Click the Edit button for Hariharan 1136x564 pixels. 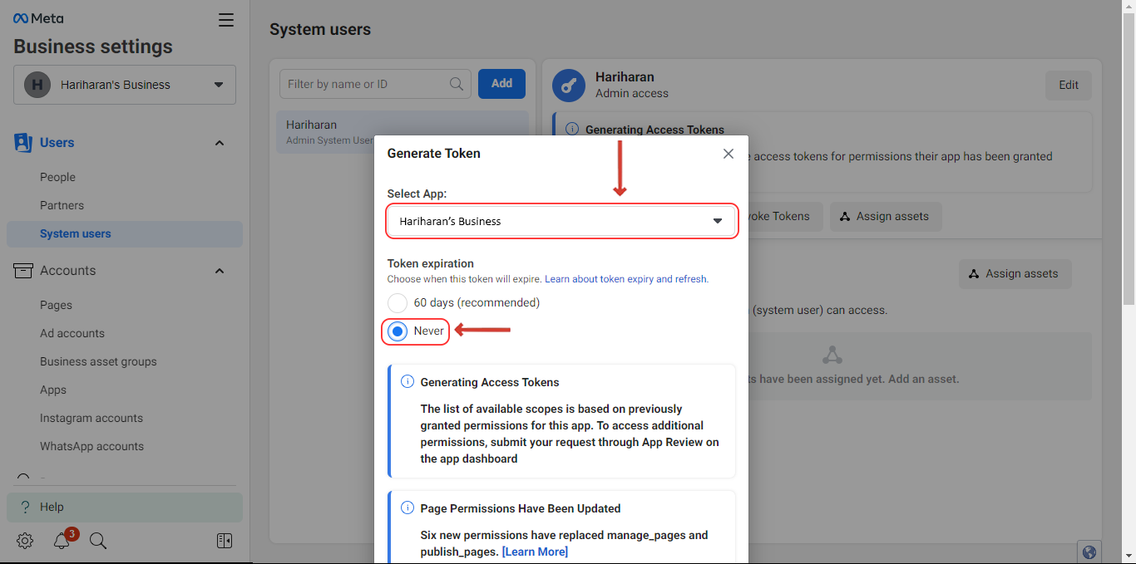[x=1069, y=85]
